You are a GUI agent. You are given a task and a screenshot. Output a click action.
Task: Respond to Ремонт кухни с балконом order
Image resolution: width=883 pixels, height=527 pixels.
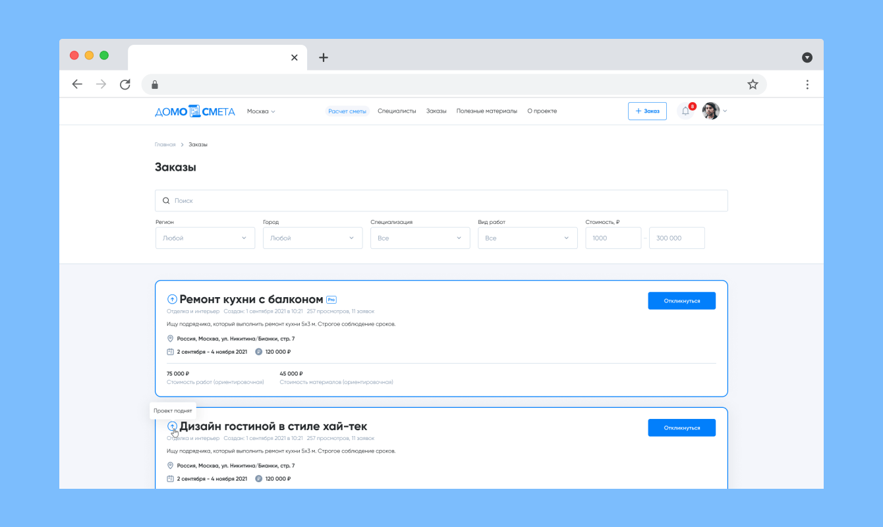681,300
